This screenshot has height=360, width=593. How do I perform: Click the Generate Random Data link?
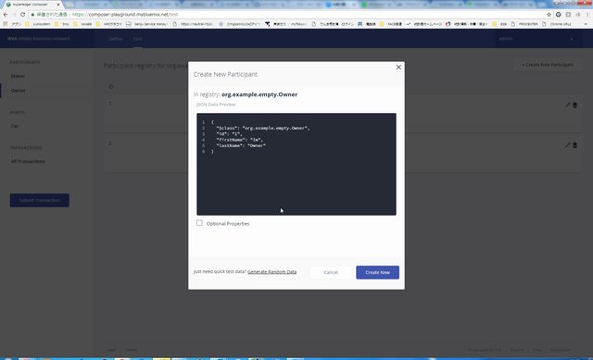[271, 271]
